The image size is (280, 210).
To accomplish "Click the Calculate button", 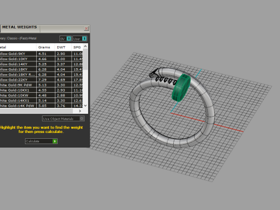I will point(41,141).
